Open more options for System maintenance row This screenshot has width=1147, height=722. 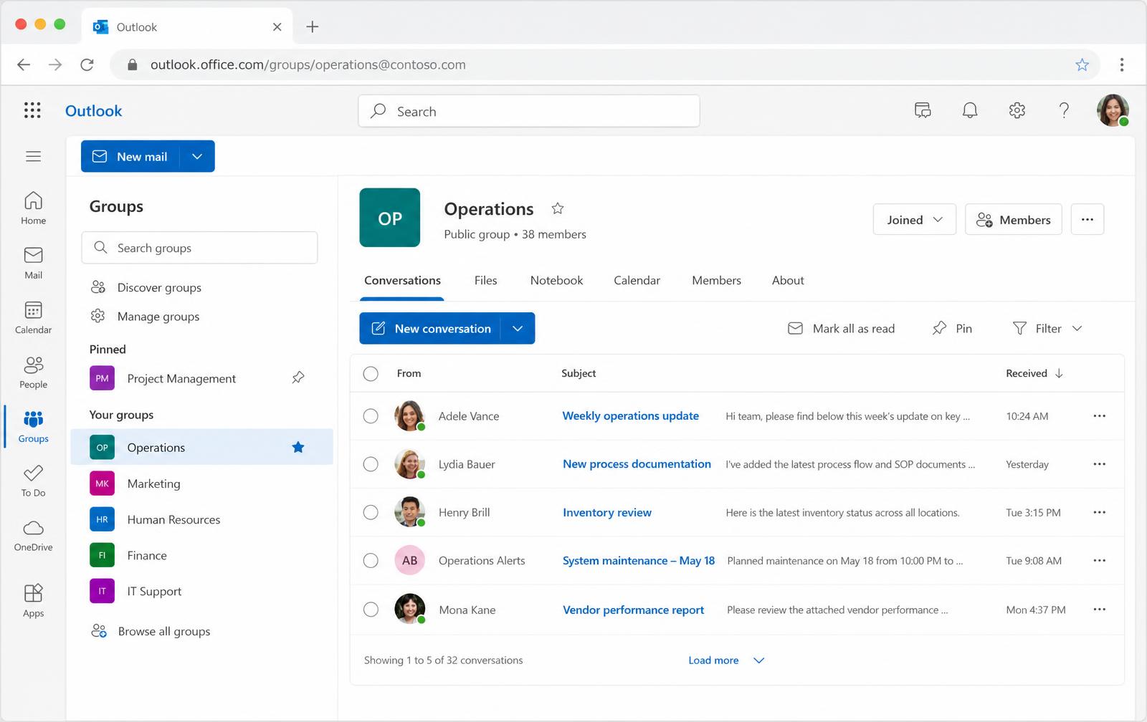pyautogui.click(x=1100, y=560)
